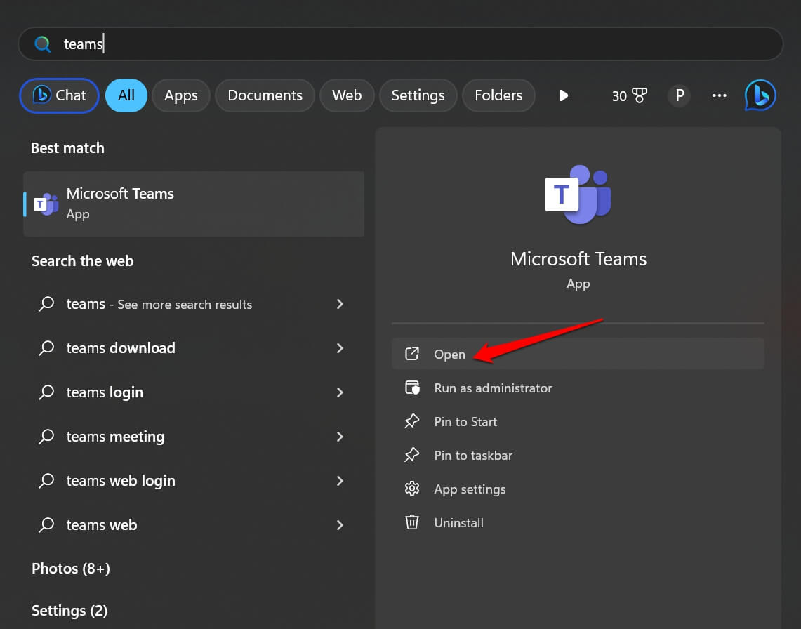801x629 pixels.
Task: Expand the Settings (2) results group
Action: click(69, 611)
